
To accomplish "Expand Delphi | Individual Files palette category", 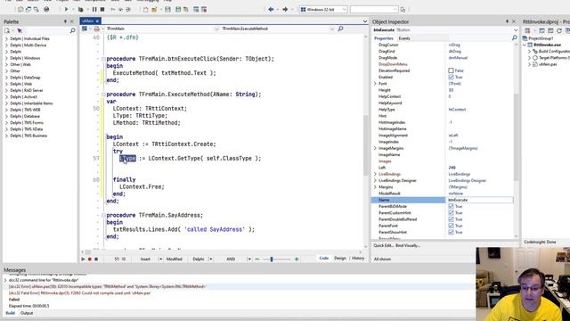I will pyautogui.click(x=6, y=38).
